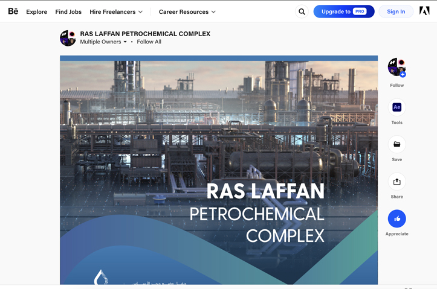Click the Upgrade to PRO button
The image size is (437, 289).
click(344, 11)
